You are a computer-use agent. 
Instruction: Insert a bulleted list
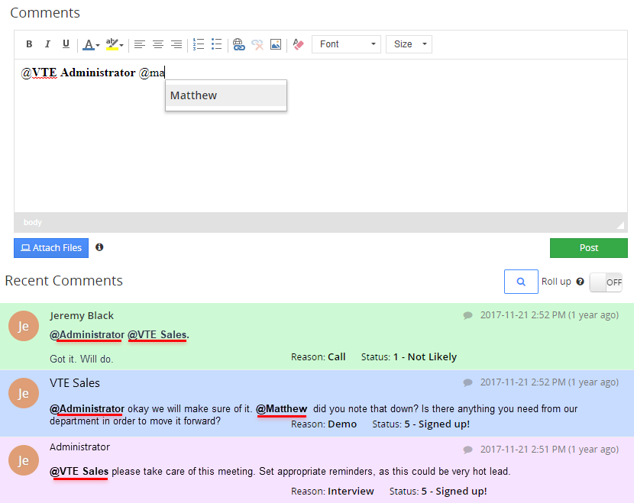(x=217, y=44)
